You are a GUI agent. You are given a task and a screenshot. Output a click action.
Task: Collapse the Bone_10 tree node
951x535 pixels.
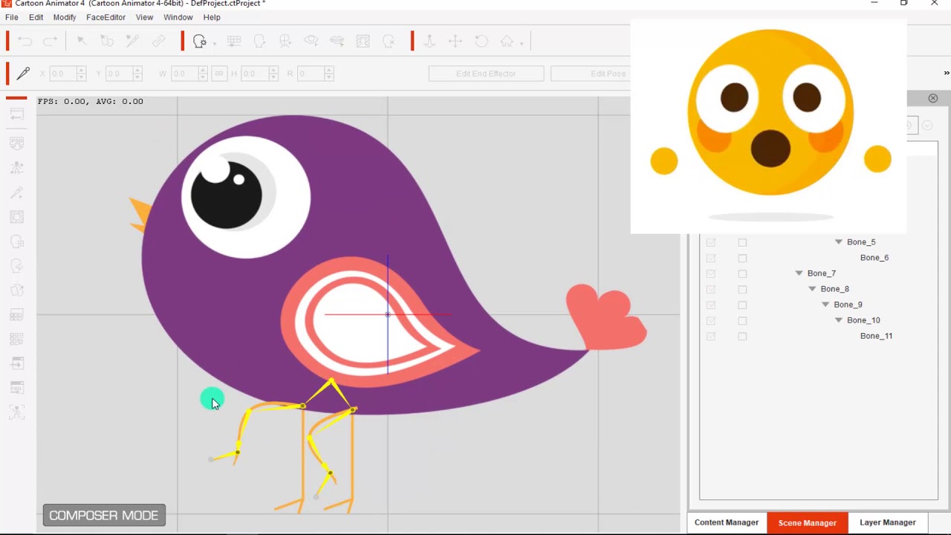[839, 320]
